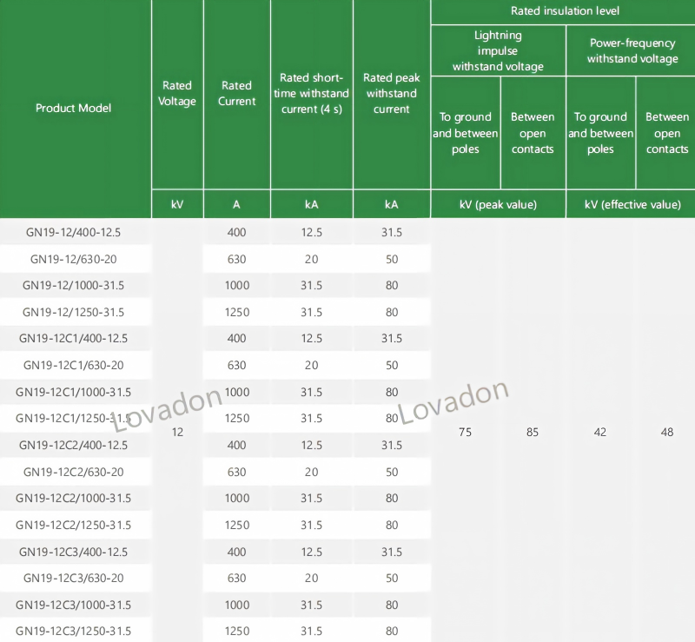This screenshot has width=695, height=642.
Task: Click model "GN19-12C2/400-12.5"
Action: [73, 445]
